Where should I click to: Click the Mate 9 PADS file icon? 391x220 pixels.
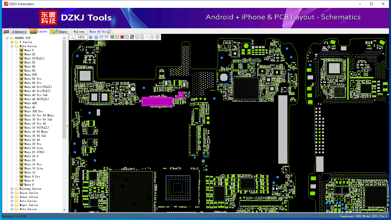point(21,181)
